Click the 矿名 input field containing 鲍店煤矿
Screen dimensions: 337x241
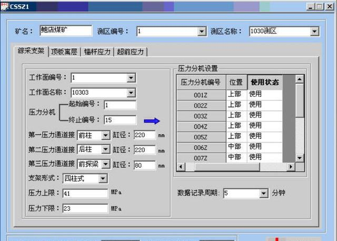click(x=66, y=31)
